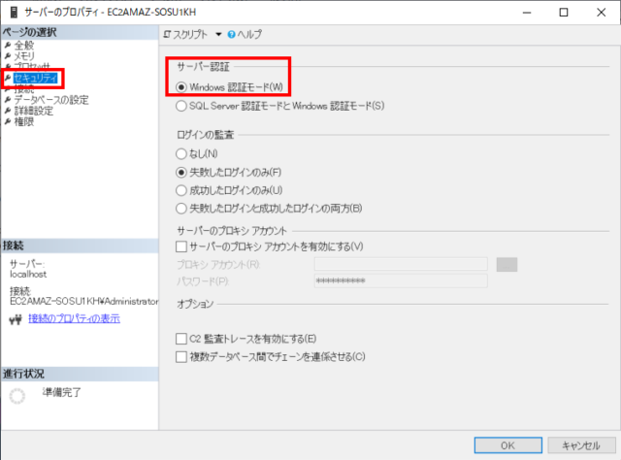Screen dimensions: 621x460
Task: Click the server icon in title bar
Action: tap(14, 13)
